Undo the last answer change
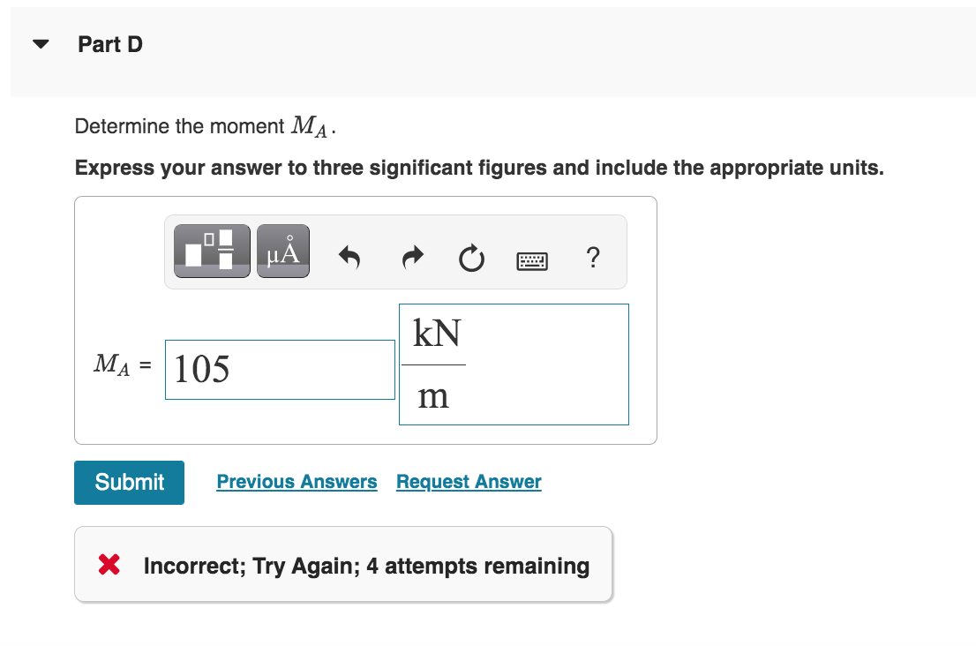 click(x=349, y=258)
